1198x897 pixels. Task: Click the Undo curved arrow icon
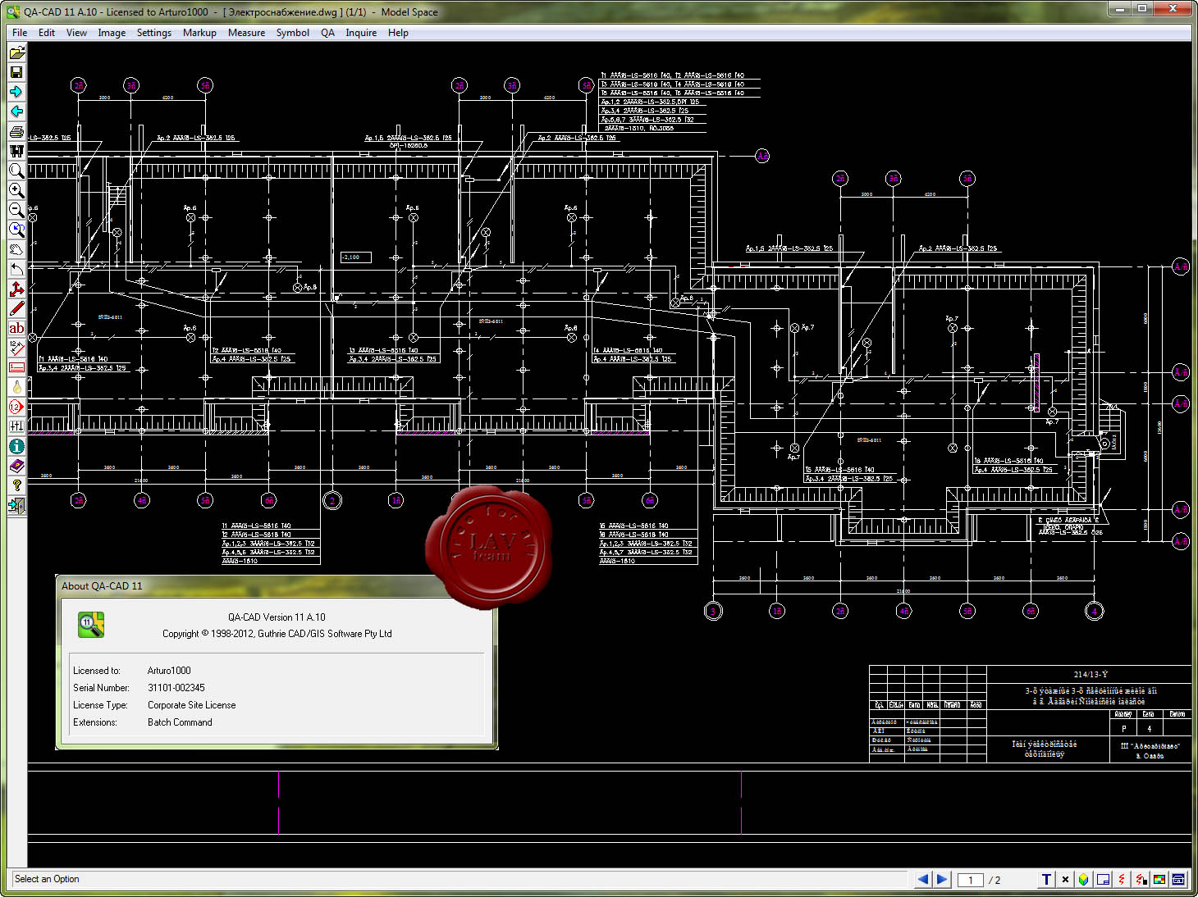click(16, 269)
